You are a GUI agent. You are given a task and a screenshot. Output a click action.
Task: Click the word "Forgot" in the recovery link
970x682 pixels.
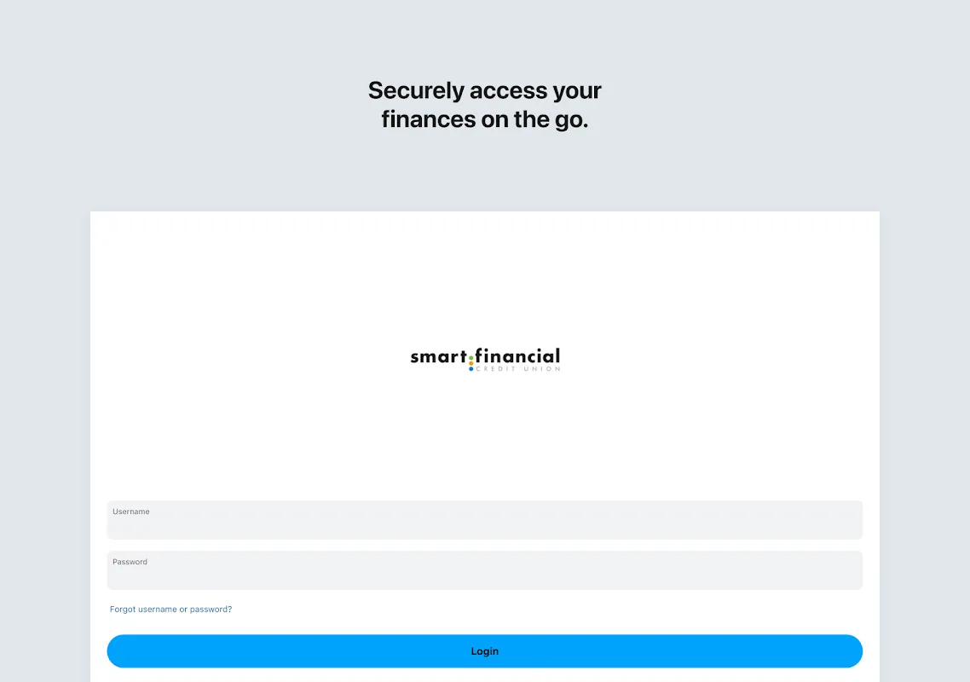coord(123,610)
